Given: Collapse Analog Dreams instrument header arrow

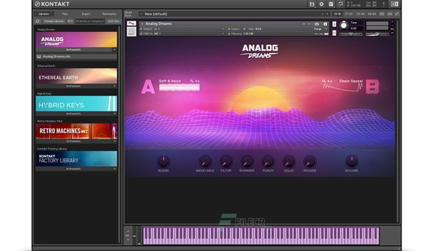Looking at the screenshot, I should pos(142,24).
